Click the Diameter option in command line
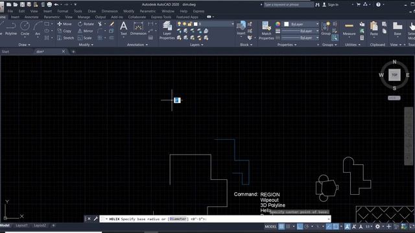 (x=178, y=219)
